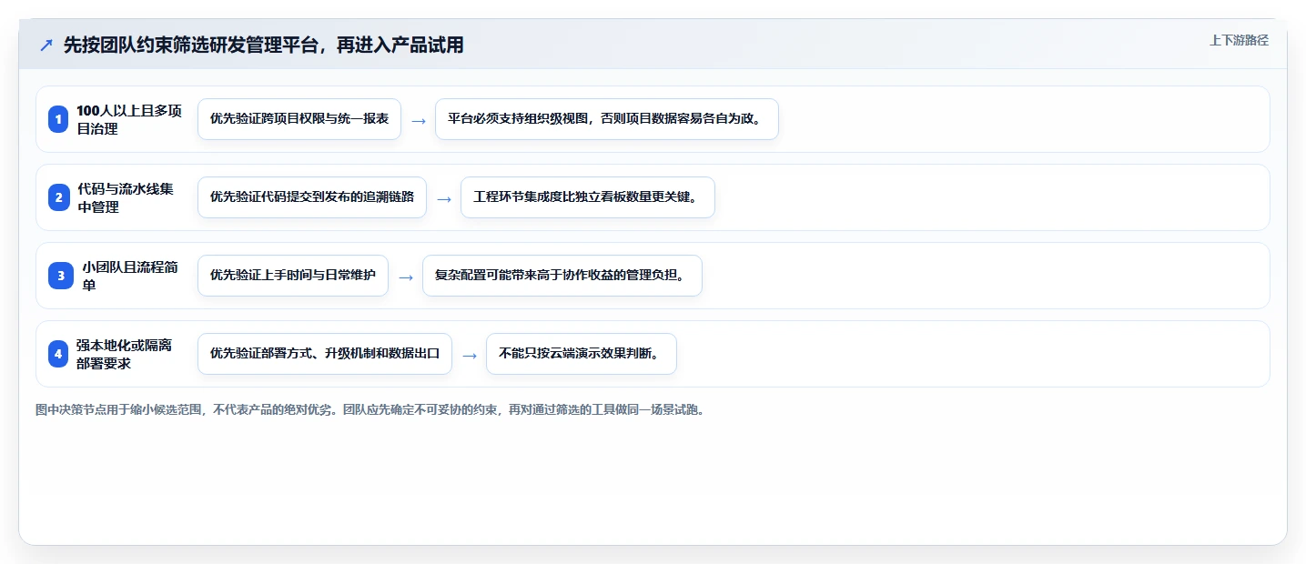Viewport: 1306px width, 564px height.
Task: Click the 先按团队约束筛选研发管理平台 heading
Action: [x=264, y=45]
